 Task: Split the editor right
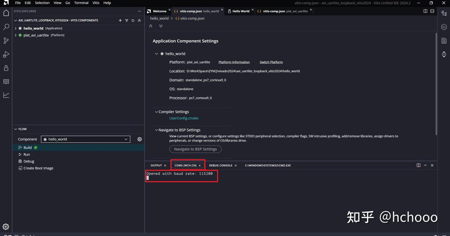pyautogui.click(x=425, y=11)
